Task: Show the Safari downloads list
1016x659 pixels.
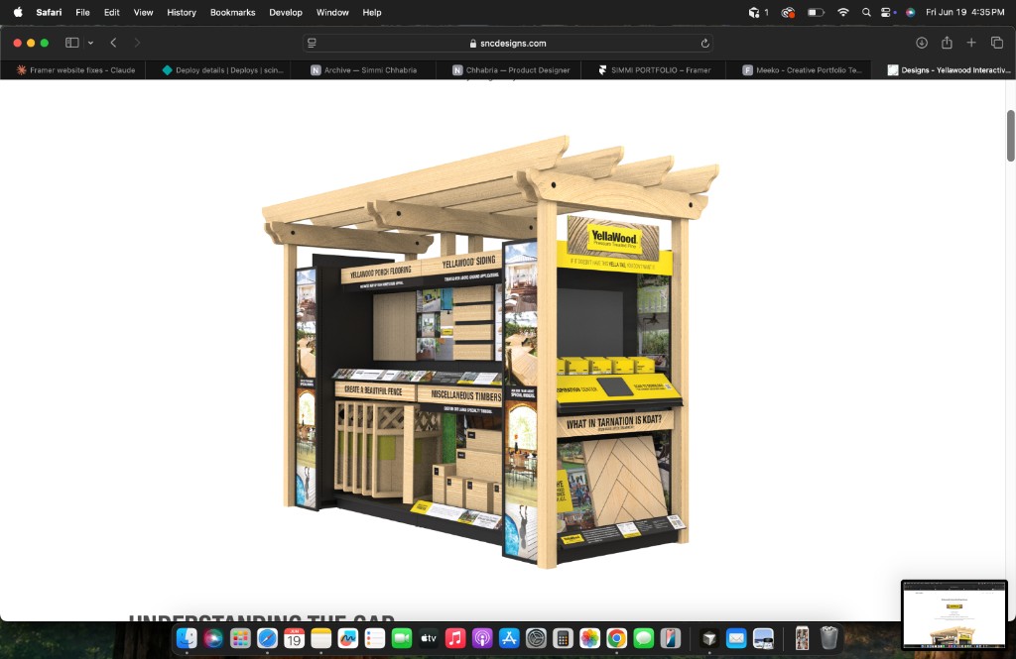Action: [x=922, y=43]
